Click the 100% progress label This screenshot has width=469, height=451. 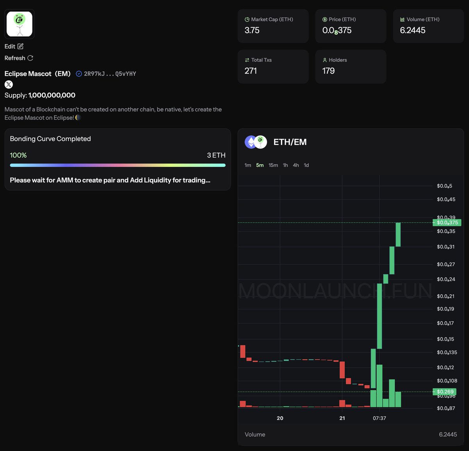pos(18,155)
